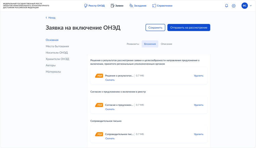256x148 pixels.
Task: Click Отправить на рассмотрение button
Action: 189,28
